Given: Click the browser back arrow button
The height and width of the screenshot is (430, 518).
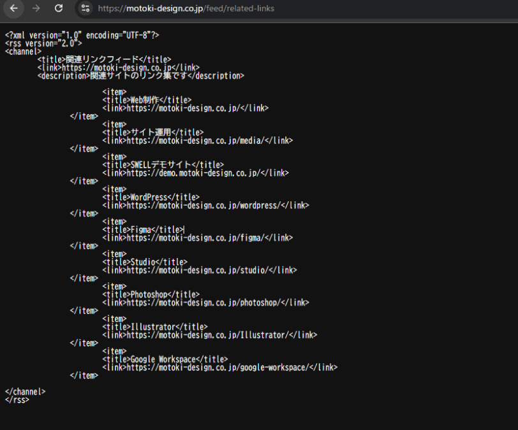Looking at the screenshot, I should pos(13,8).
